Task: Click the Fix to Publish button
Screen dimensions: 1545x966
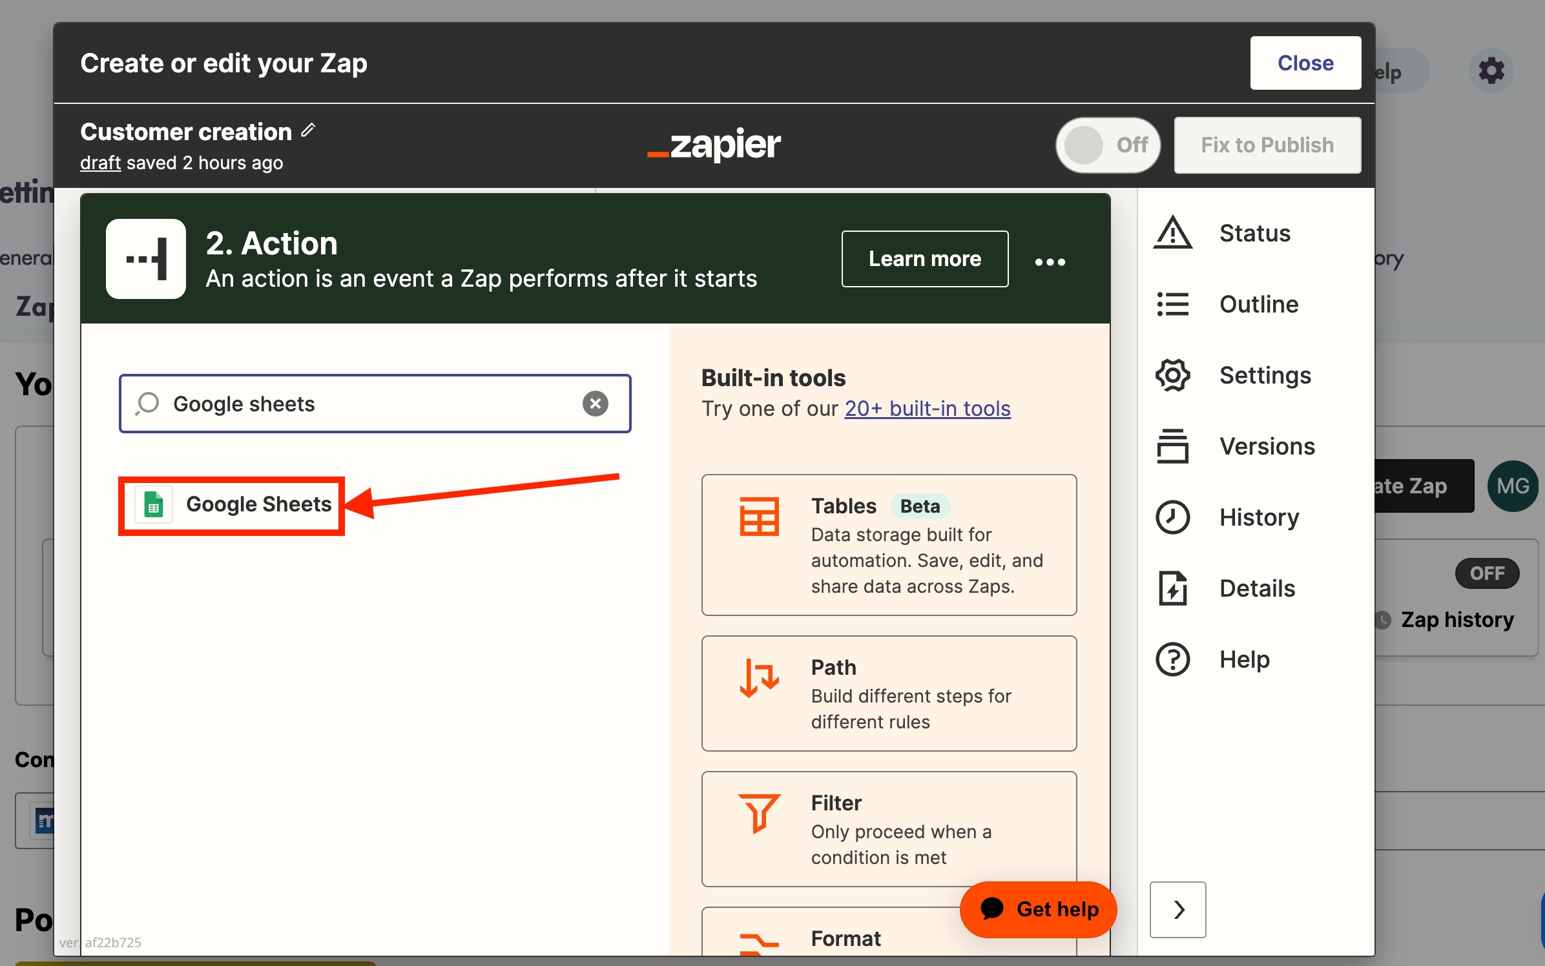Action: click(1267, 145)
